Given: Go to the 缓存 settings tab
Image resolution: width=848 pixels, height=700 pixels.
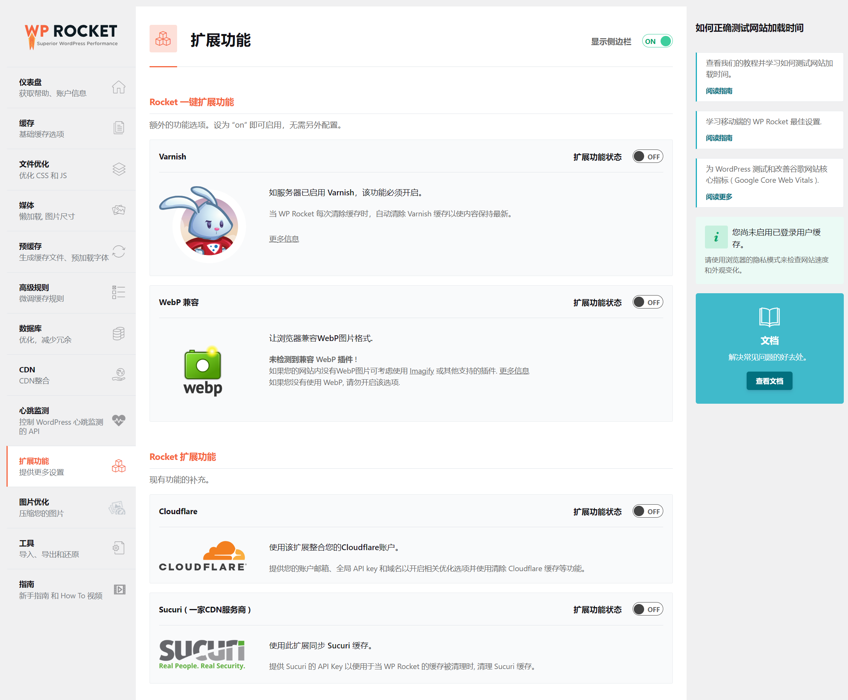Looking at the screenshot, I should (72, 128).
